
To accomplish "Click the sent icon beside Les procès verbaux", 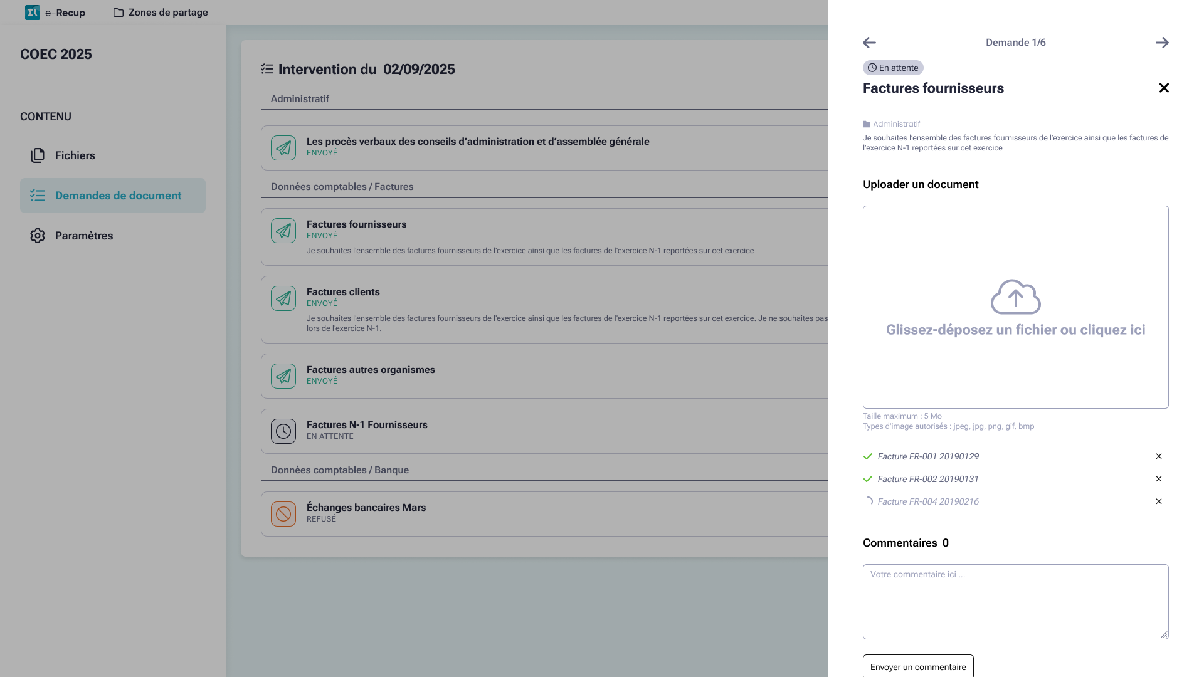I will coord(283,148).
